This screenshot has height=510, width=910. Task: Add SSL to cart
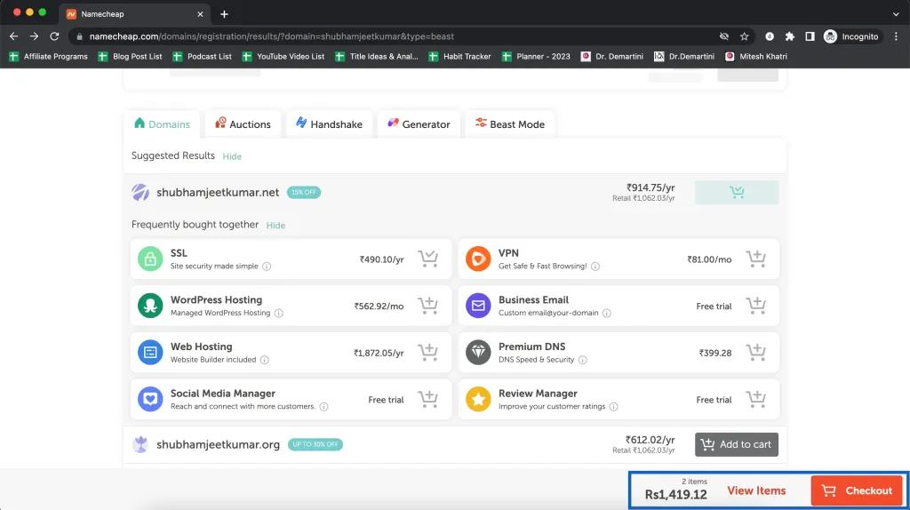point(428,259)
